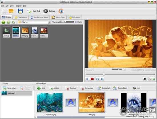The width and height of the screenshot is (157, 119).
Task: Go forward with the green right arrow
Action: (x=9, y=22)
